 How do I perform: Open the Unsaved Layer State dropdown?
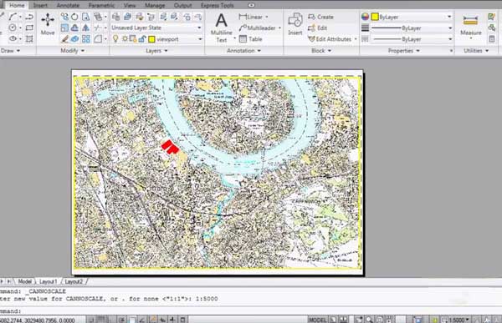point(156,28)
